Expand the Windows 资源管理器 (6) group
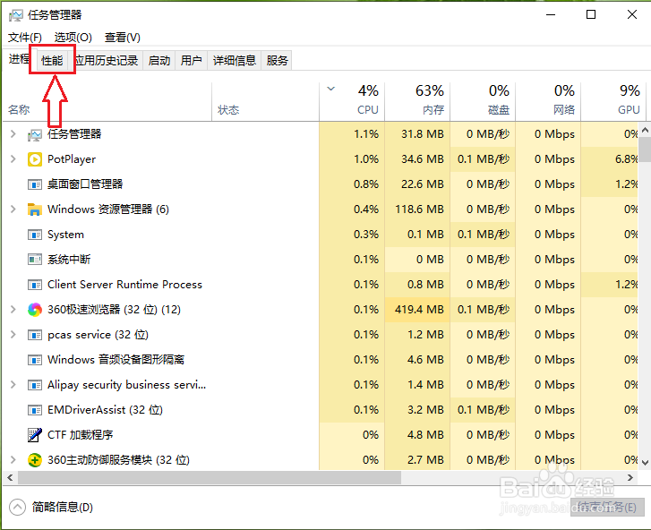This screenshot has width=651, height=530. pyautogui.click(x=13, y=209)
